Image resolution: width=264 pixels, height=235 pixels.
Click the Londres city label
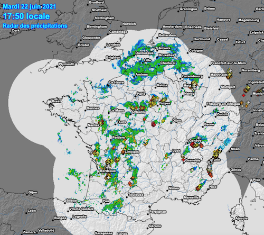pos(113,44)
